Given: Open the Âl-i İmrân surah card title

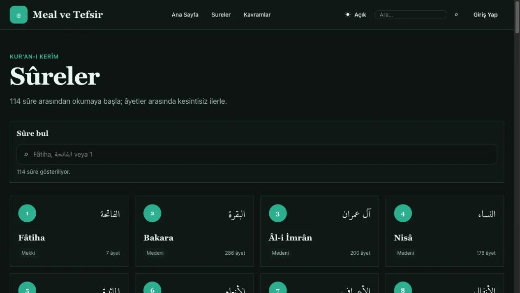Looking at the screenshot, I should coord(290,237).
